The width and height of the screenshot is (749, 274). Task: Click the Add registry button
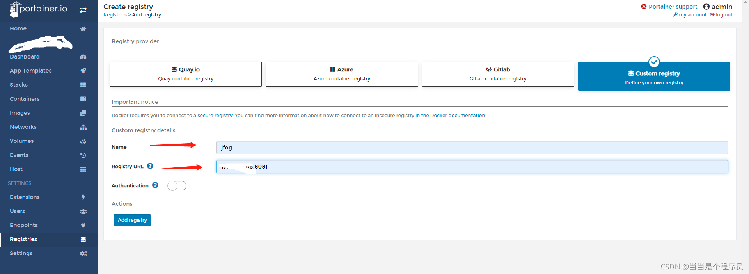coord(132,220)
